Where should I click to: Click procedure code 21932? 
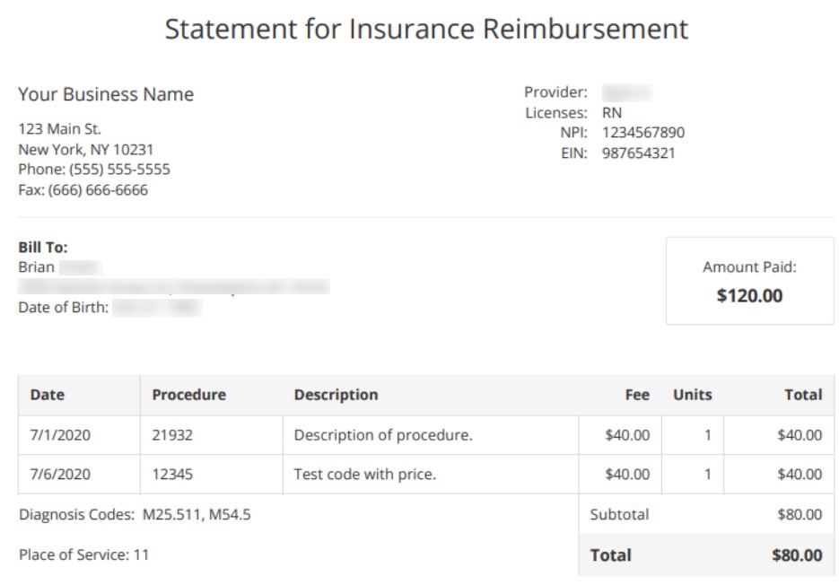(172, 435)
